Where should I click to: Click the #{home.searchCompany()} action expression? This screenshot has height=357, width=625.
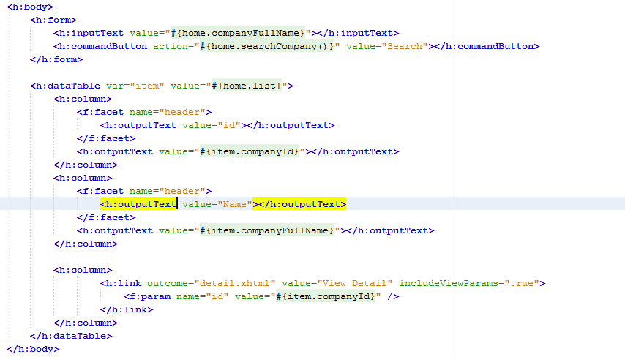[267, 46]
